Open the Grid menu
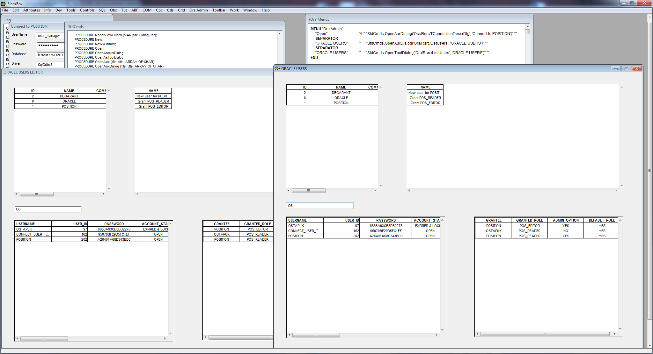The height and width of the screenshot is (354, 653). pyautogui.click(x=181, y=10)
